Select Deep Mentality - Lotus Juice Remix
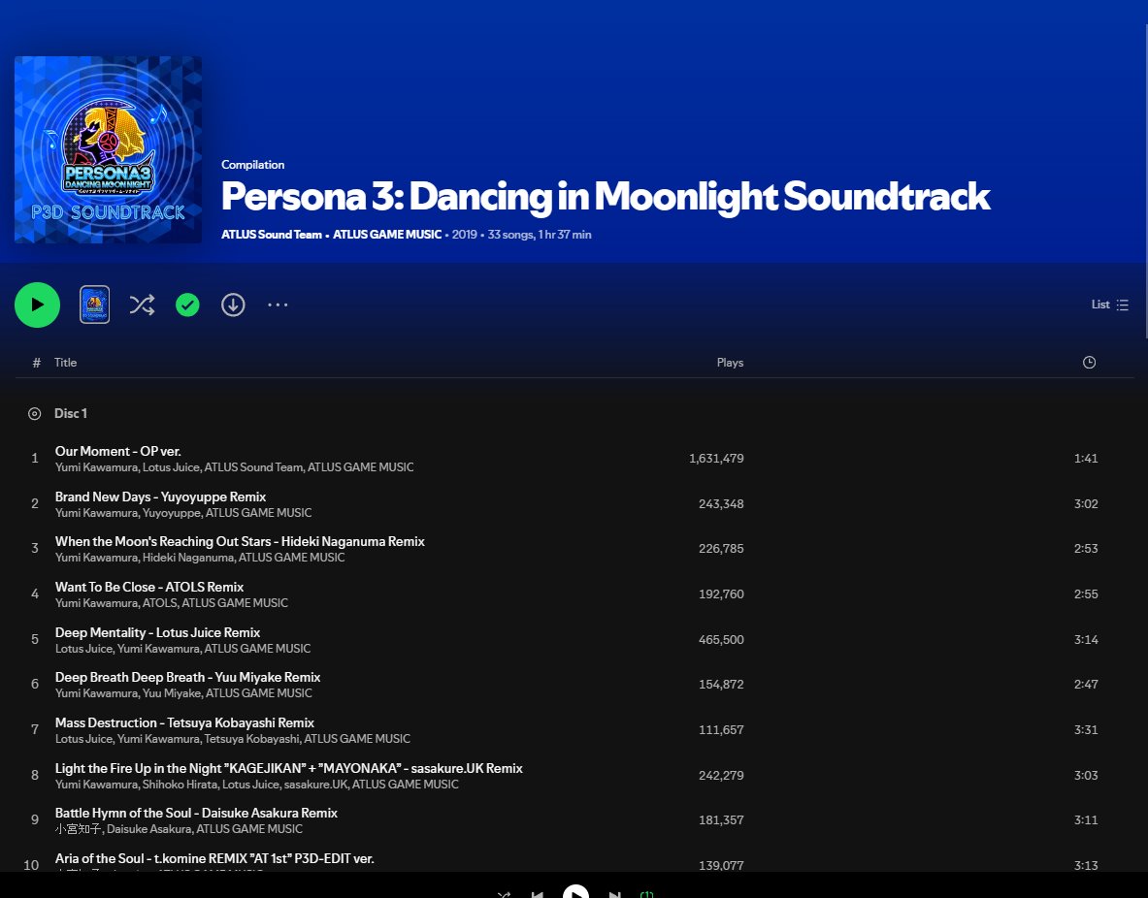1148x898 pixels. (157, 632)
